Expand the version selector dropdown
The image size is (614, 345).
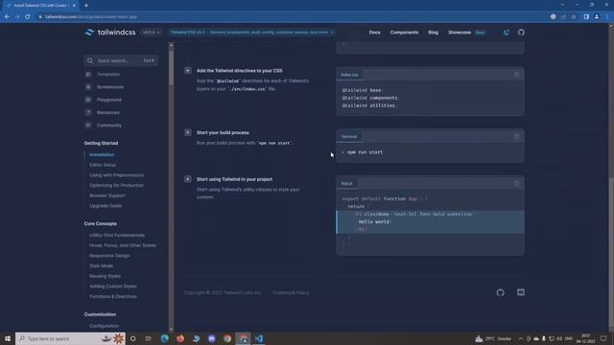tap(152, 33)
